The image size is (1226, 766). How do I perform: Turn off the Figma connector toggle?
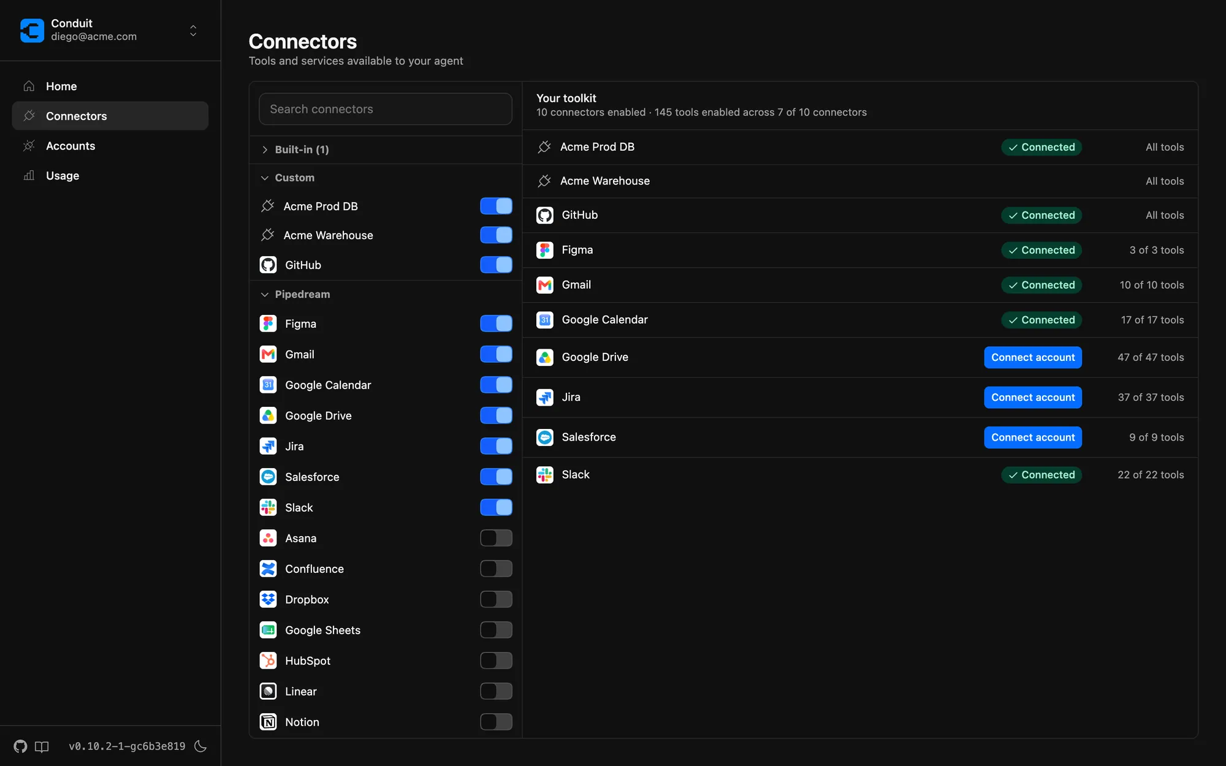tap(496, 324)
